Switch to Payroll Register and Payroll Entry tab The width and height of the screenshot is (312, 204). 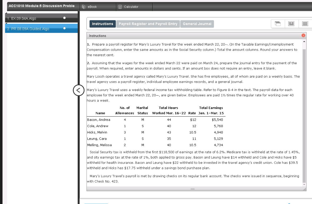point(148,24)
